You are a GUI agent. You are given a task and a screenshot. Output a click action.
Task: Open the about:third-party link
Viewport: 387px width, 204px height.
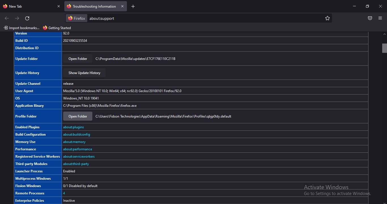point(76,164)
